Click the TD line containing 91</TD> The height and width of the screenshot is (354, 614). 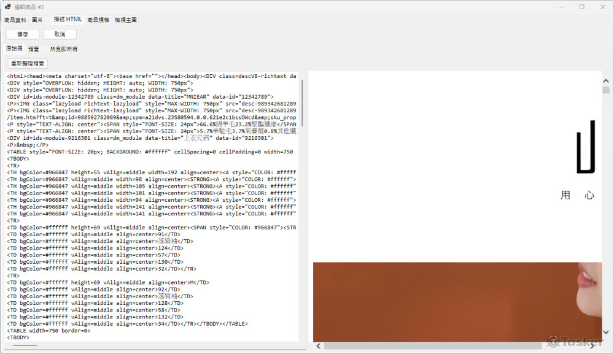[x=93, y=235]
